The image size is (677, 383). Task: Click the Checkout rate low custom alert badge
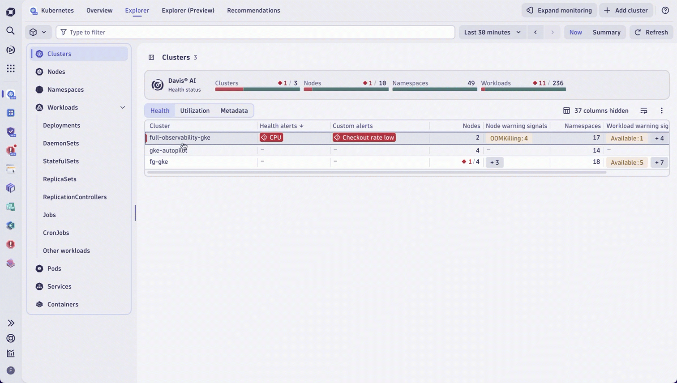point(364,138)
